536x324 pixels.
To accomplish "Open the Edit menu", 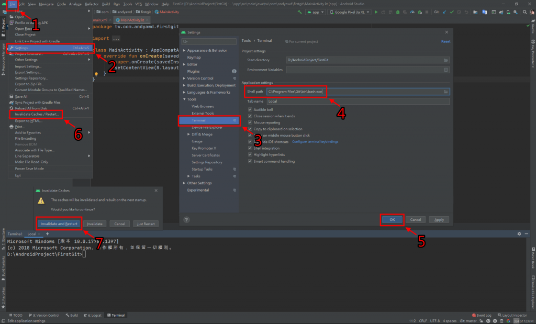I will point(21,4).
